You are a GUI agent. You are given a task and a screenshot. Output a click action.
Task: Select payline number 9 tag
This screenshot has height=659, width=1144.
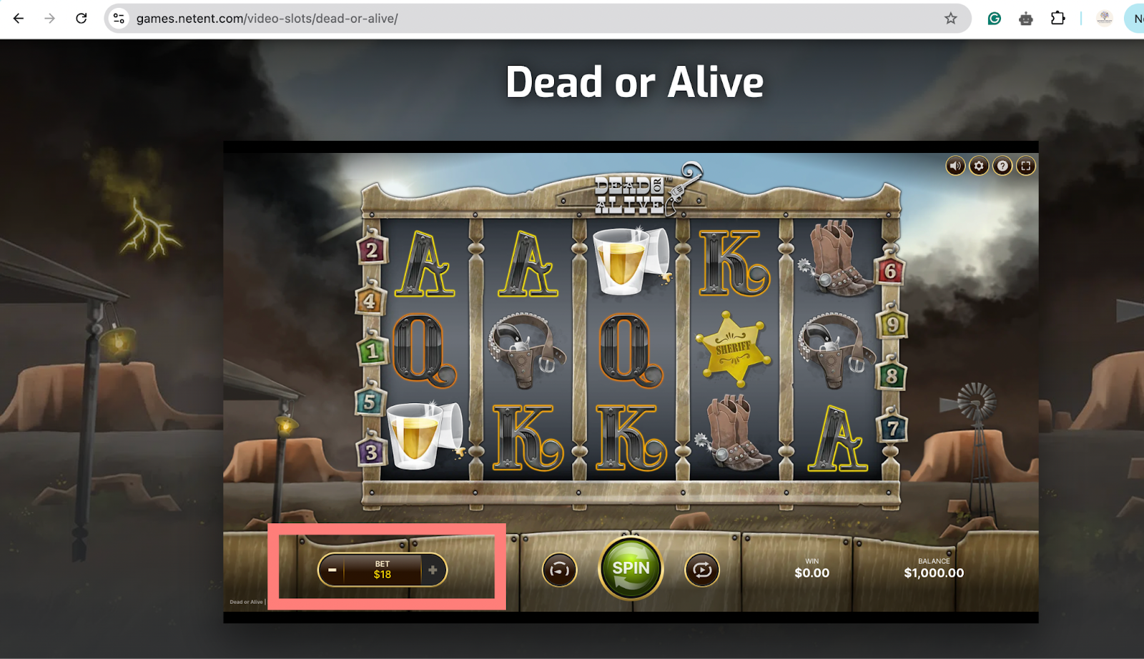[892, 324]
